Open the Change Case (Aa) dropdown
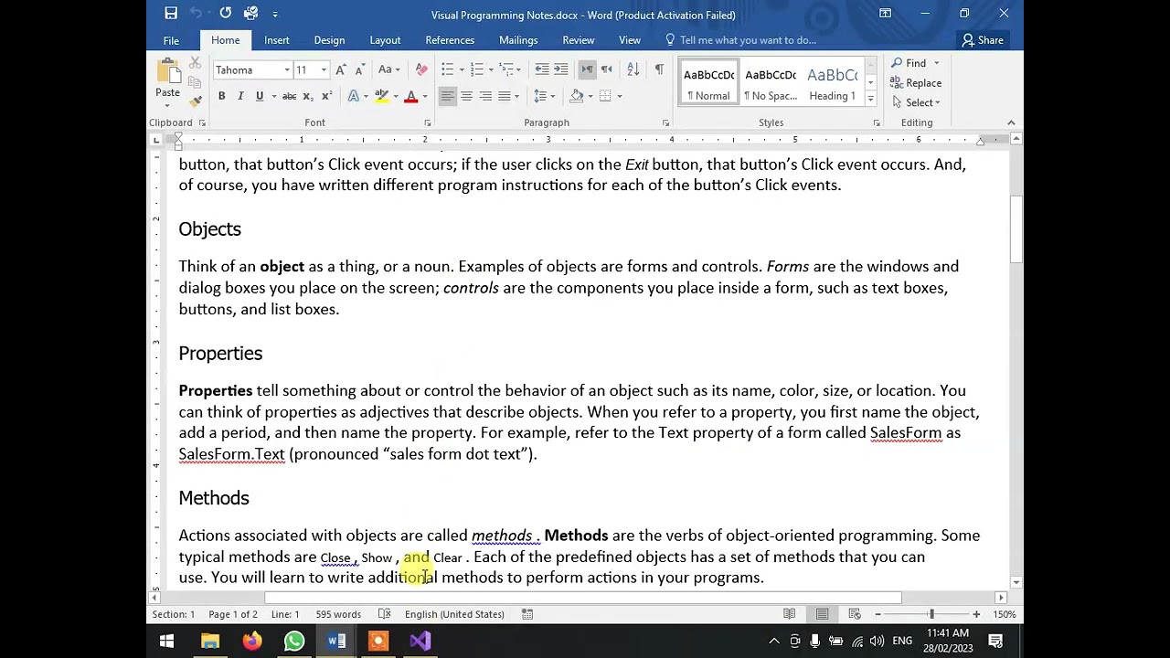 coord(388,69)
